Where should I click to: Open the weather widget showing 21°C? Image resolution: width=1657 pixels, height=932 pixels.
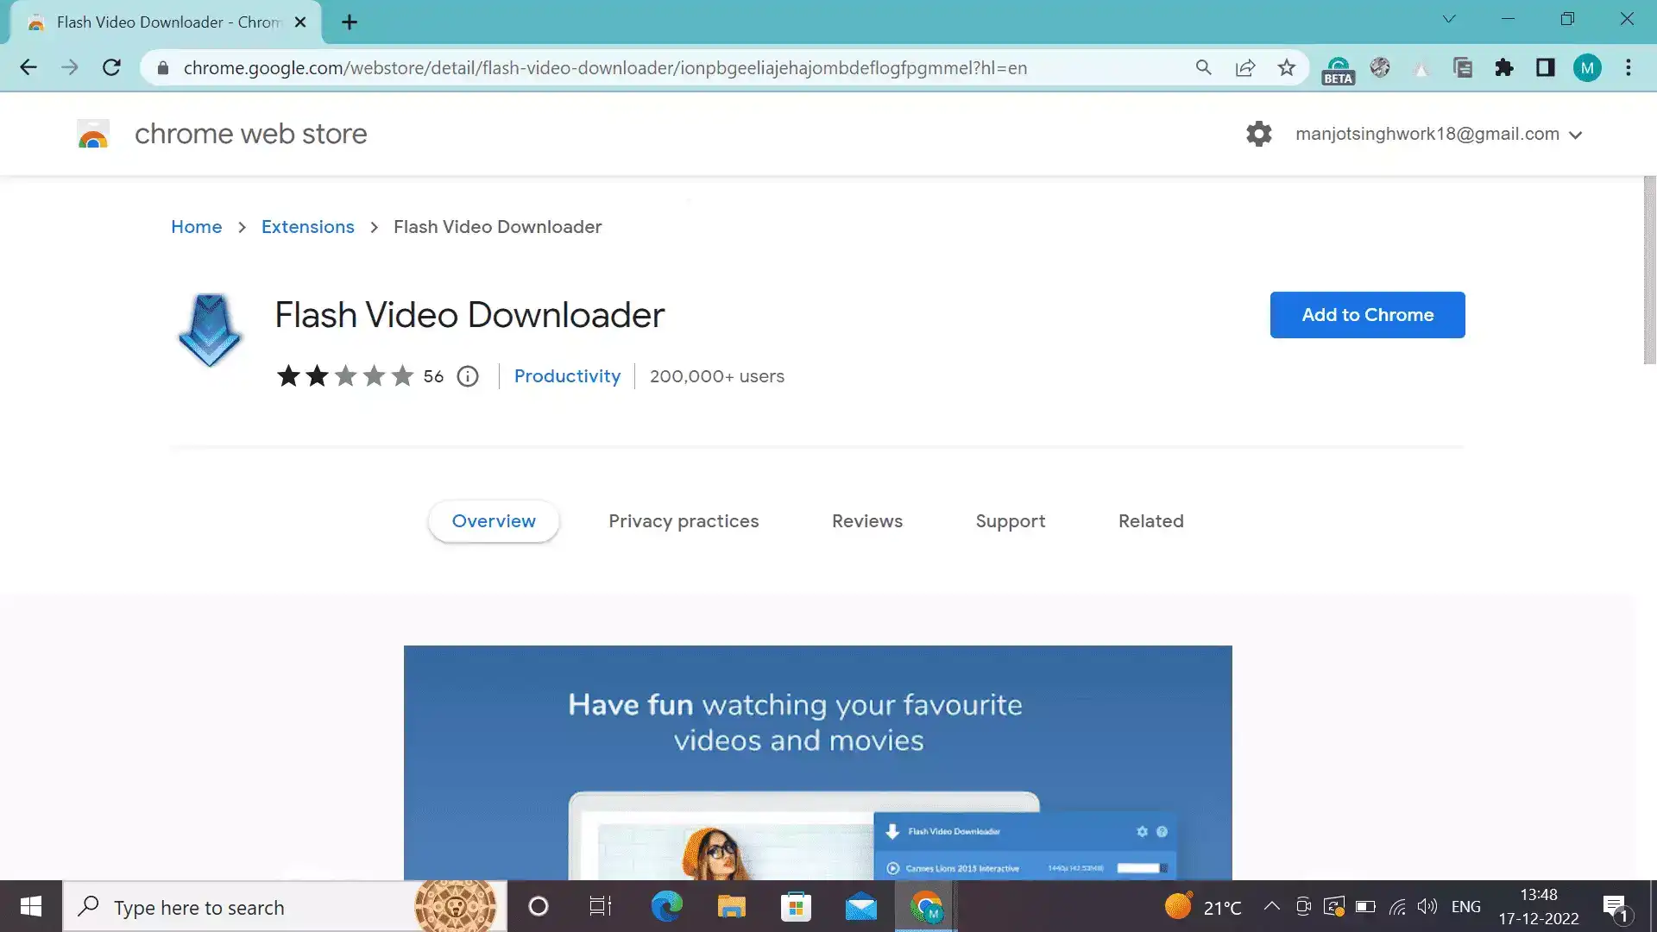click(1203, 907)
